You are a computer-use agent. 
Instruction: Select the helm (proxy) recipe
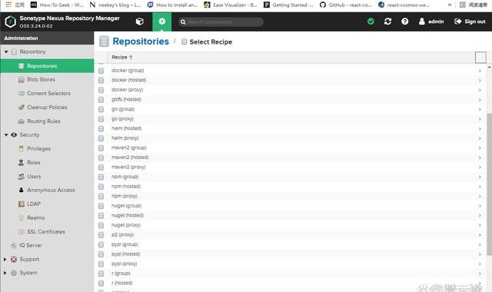coord(291,138)
